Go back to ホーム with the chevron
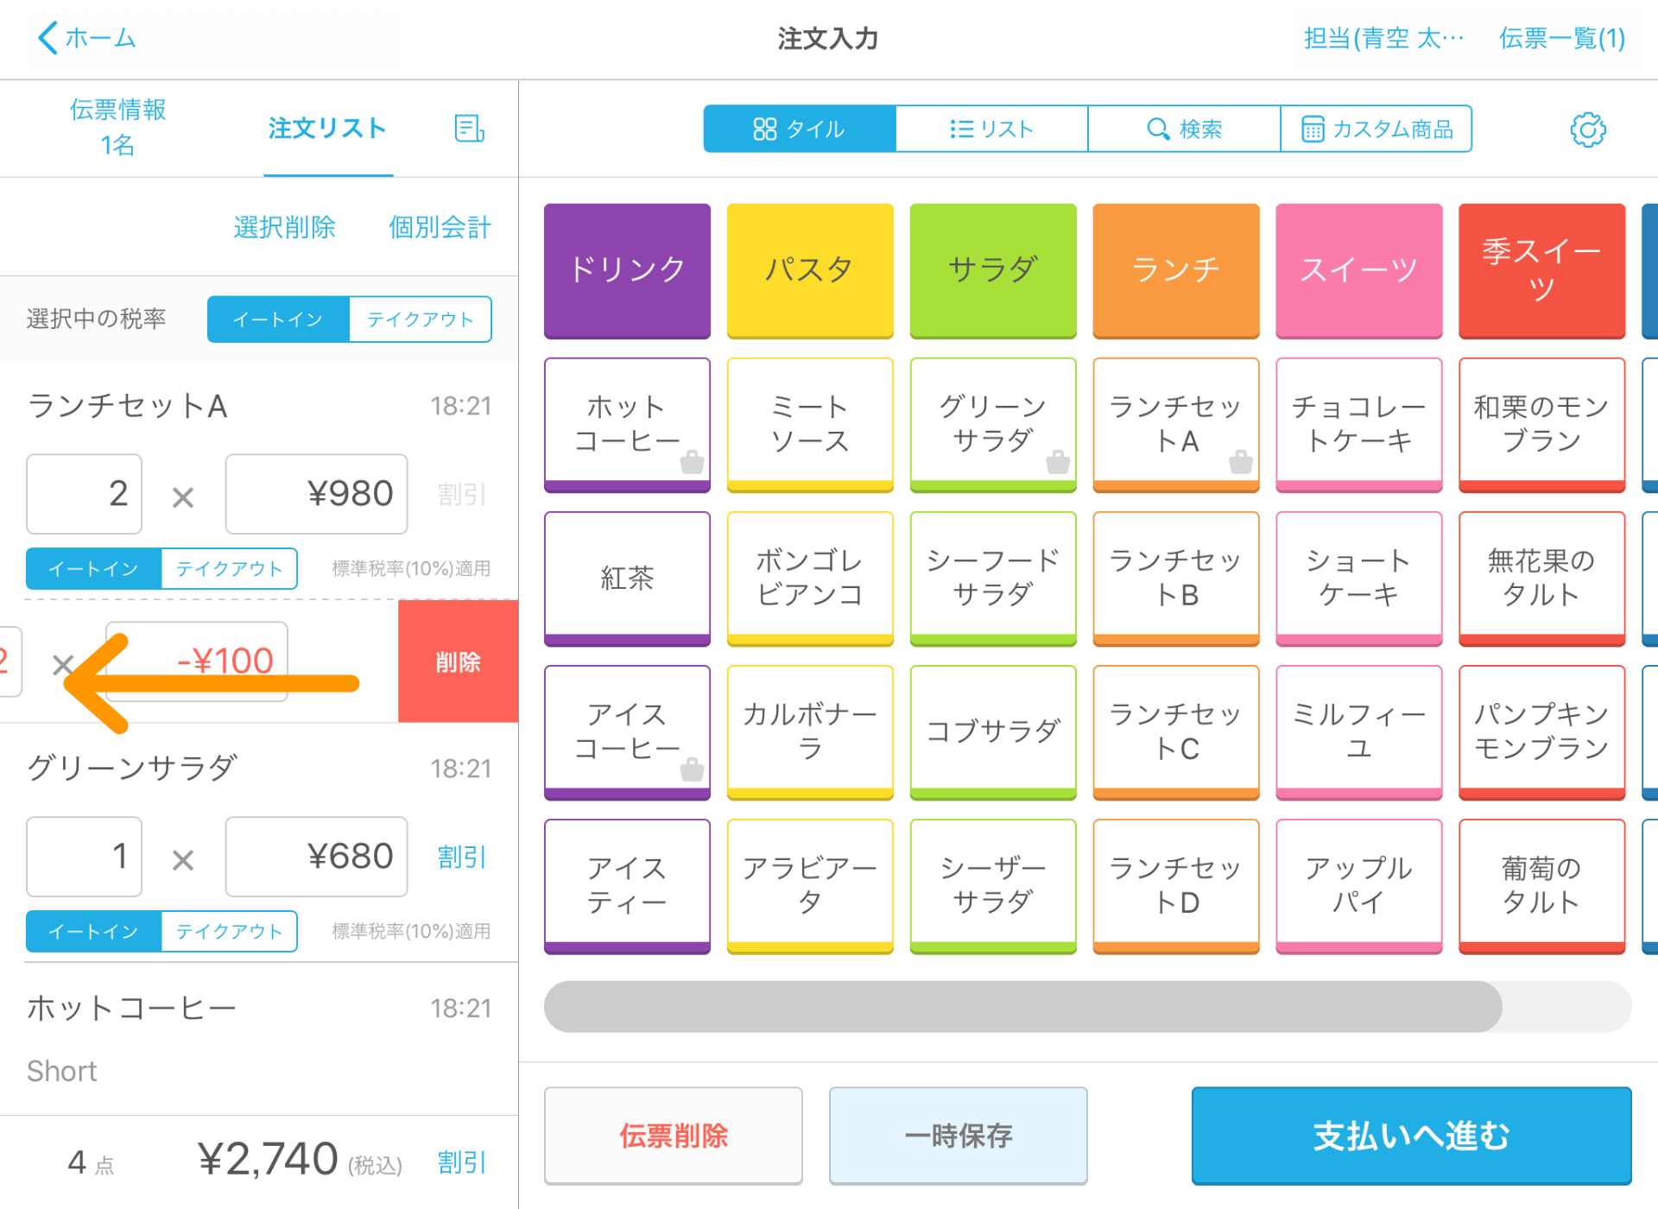This screenshot has width=1658, height=1209. coord(86,38)
